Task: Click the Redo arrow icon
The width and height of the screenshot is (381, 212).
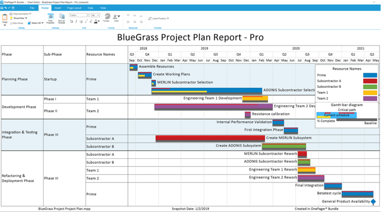Action: [9, 8]
